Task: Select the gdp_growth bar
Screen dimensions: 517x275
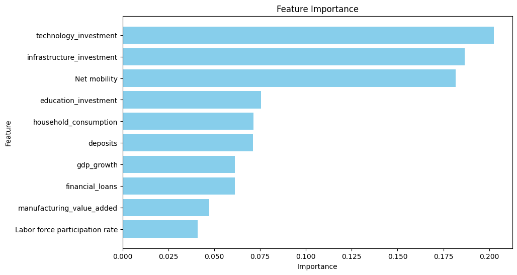Action: (179, 165)
